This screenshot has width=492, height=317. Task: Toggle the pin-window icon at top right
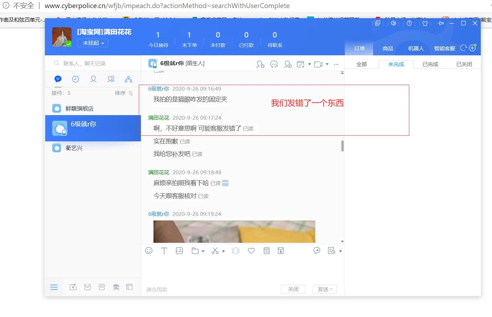tap(440, 23)
